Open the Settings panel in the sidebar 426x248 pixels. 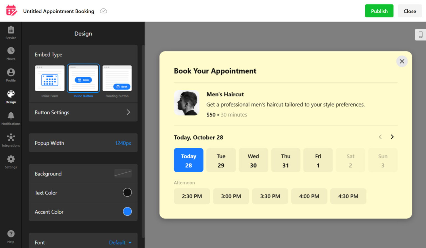tap(11, 161)
